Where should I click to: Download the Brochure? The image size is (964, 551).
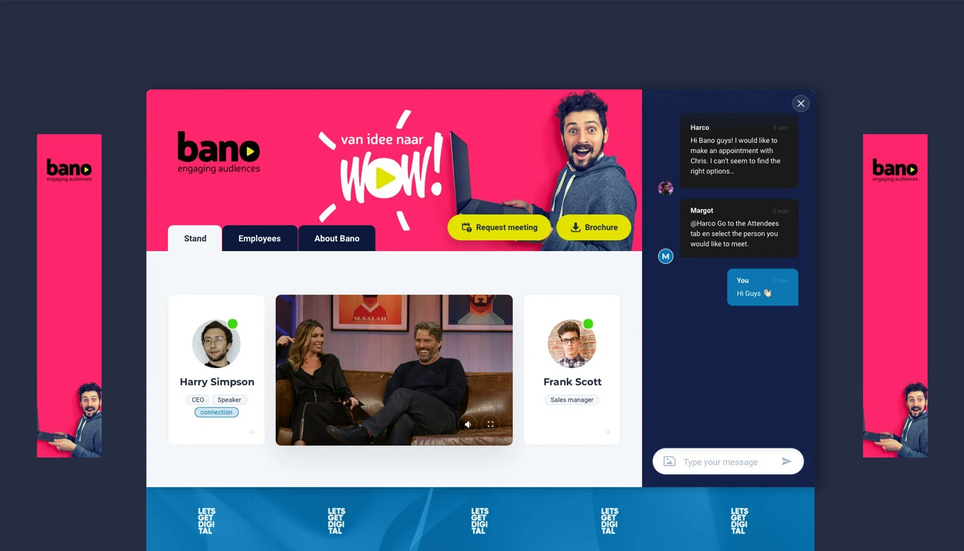pyautogui.click(x=594, y=227)
